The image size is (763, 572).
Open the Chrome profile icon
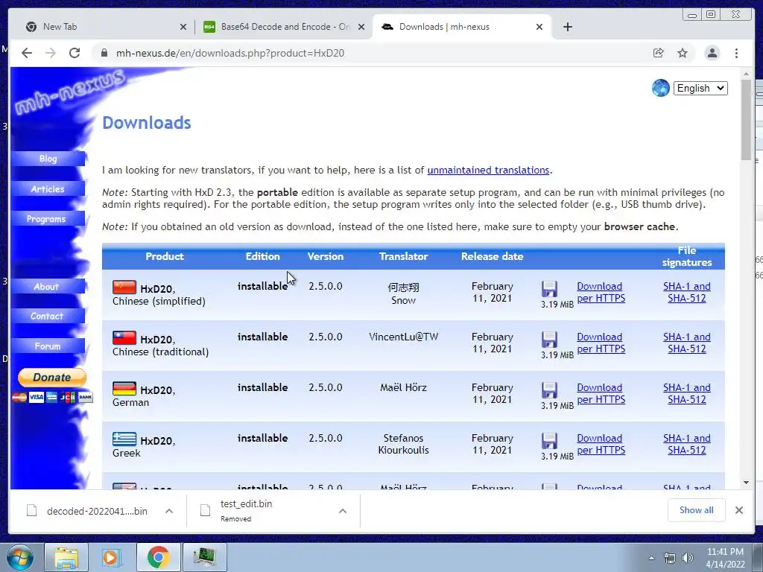click(x=712, y=53)
